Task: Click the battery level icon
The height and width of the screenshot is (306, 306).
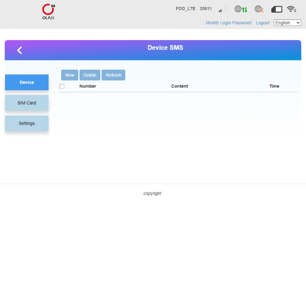Action: click(277, 9)
